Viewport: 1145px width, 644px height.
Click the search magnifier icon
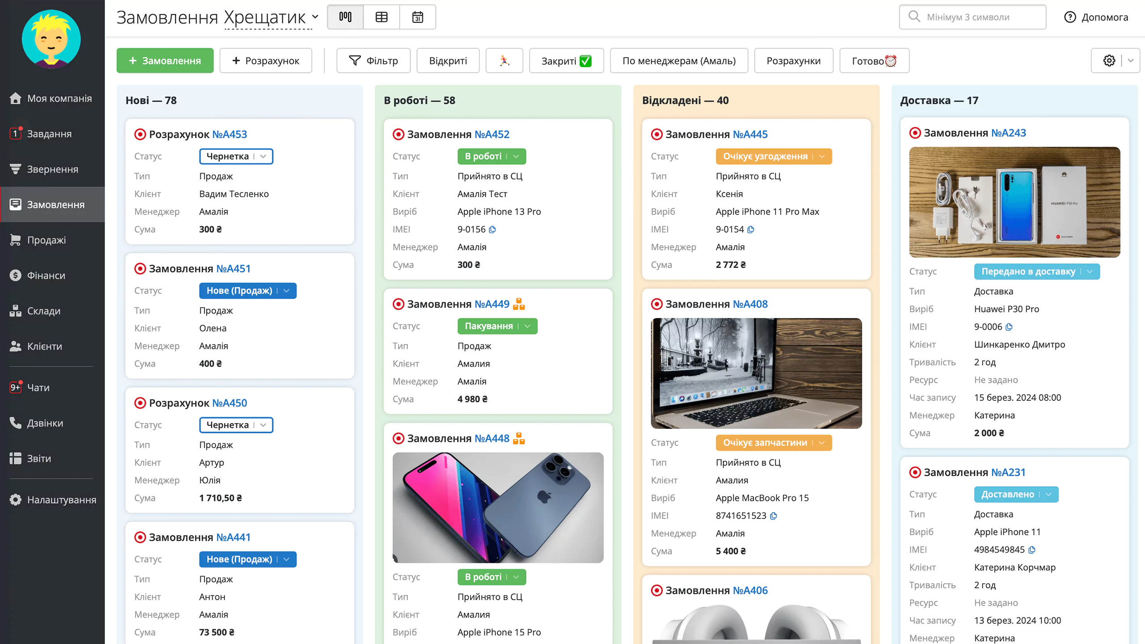pyautogui.click(x=914, y=17)
